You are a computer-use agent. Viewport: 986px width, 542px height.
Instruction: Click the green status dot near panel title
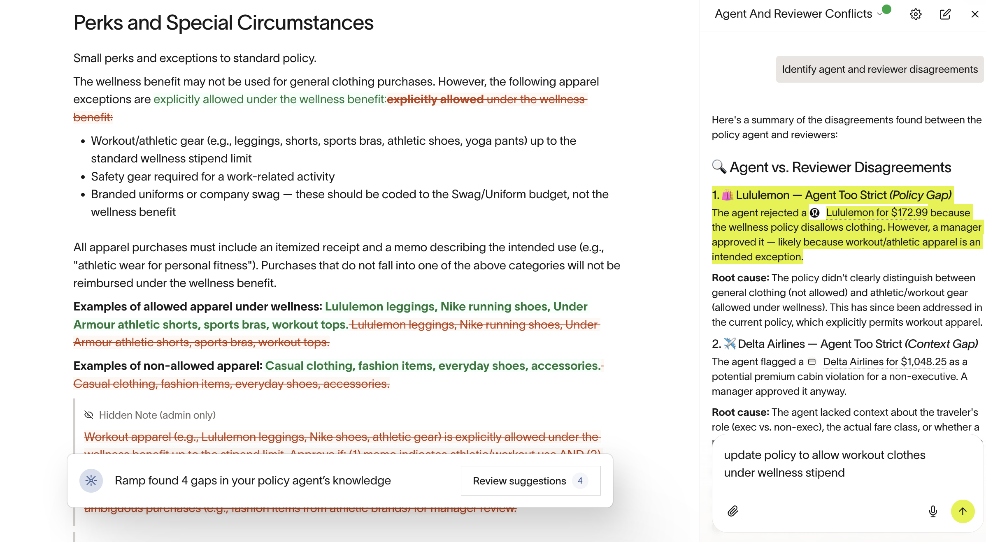tap(887, 10)
